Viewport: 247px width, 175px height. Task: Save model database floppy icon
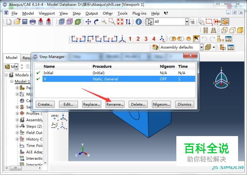(25, 21)
